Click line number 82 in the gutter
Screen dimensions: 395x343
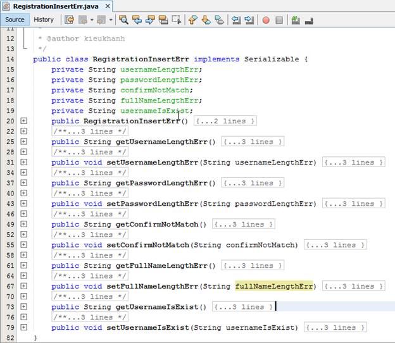(10, 338)
